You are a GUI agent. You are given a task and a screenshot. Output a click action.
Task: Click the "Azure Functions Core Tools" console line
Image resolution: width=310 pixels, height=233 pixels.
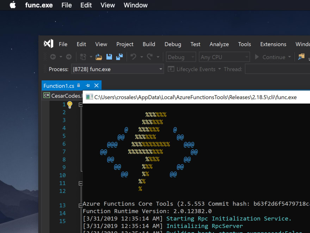[x=196, y=204]
